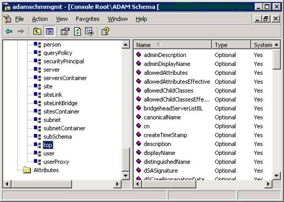Click the Help toolbar icon
Screen dimensions: 284x202
point(106,31)
